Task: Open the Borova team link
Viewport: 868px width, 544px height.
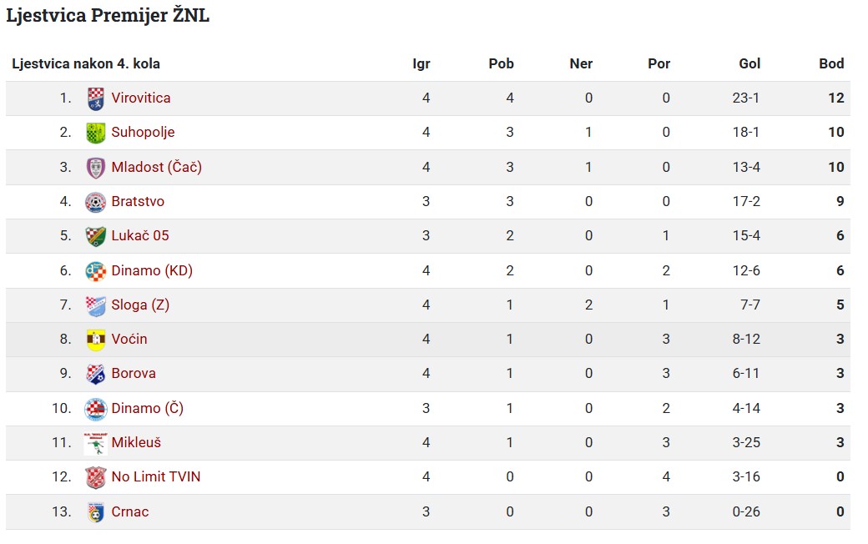Action: tap(134, 374)
